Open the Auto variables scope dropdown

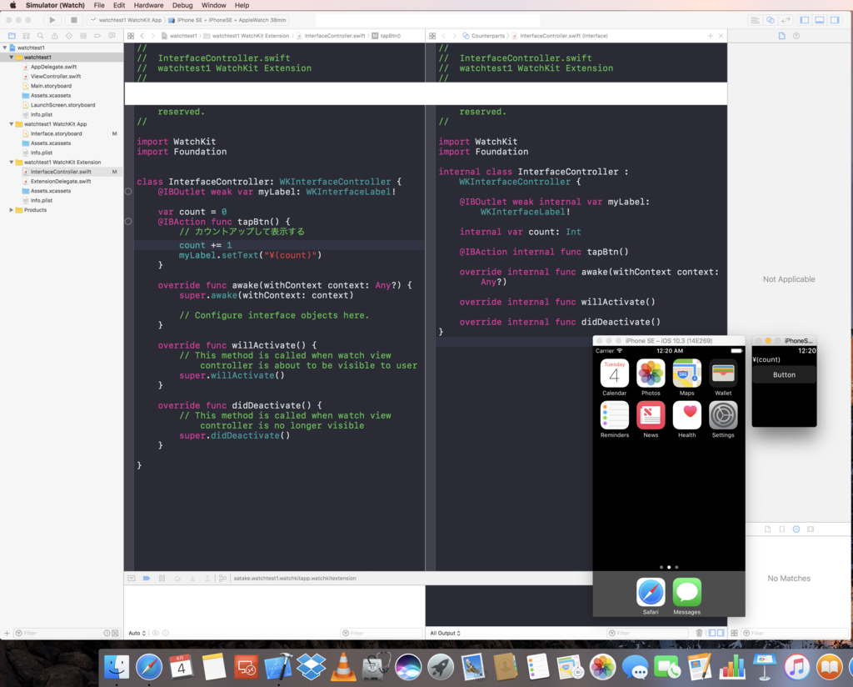coord(137,633)
